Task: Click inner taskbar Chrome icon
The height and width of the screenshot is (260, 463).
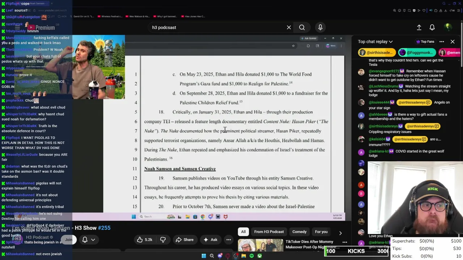Action: coord(203,217)
